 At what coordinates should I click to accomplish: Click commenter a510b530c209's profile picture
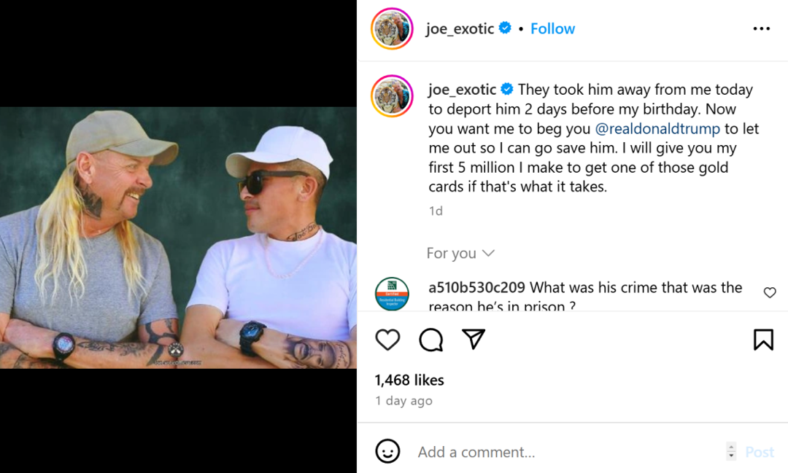[x=392, y=294]
